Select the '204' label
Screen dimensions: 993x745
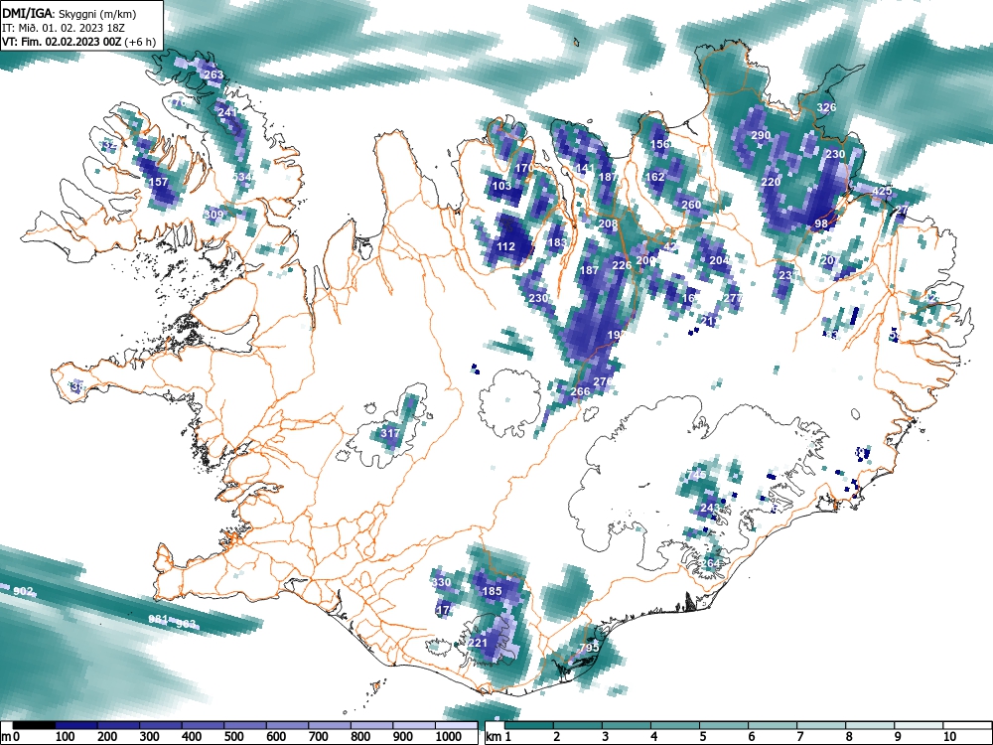(x=719, y=260)
